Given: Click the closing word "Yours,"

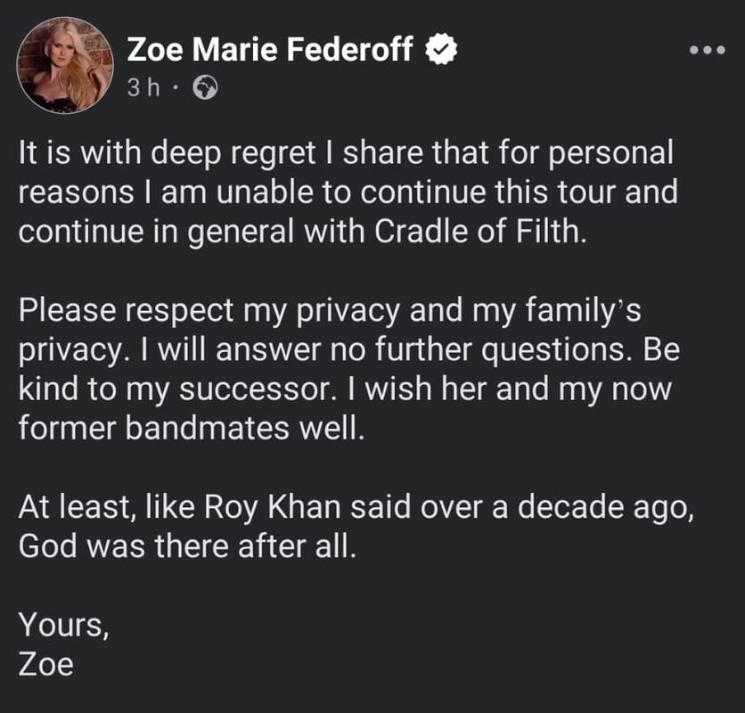Looking at the screenshot, I should point(64,625).
